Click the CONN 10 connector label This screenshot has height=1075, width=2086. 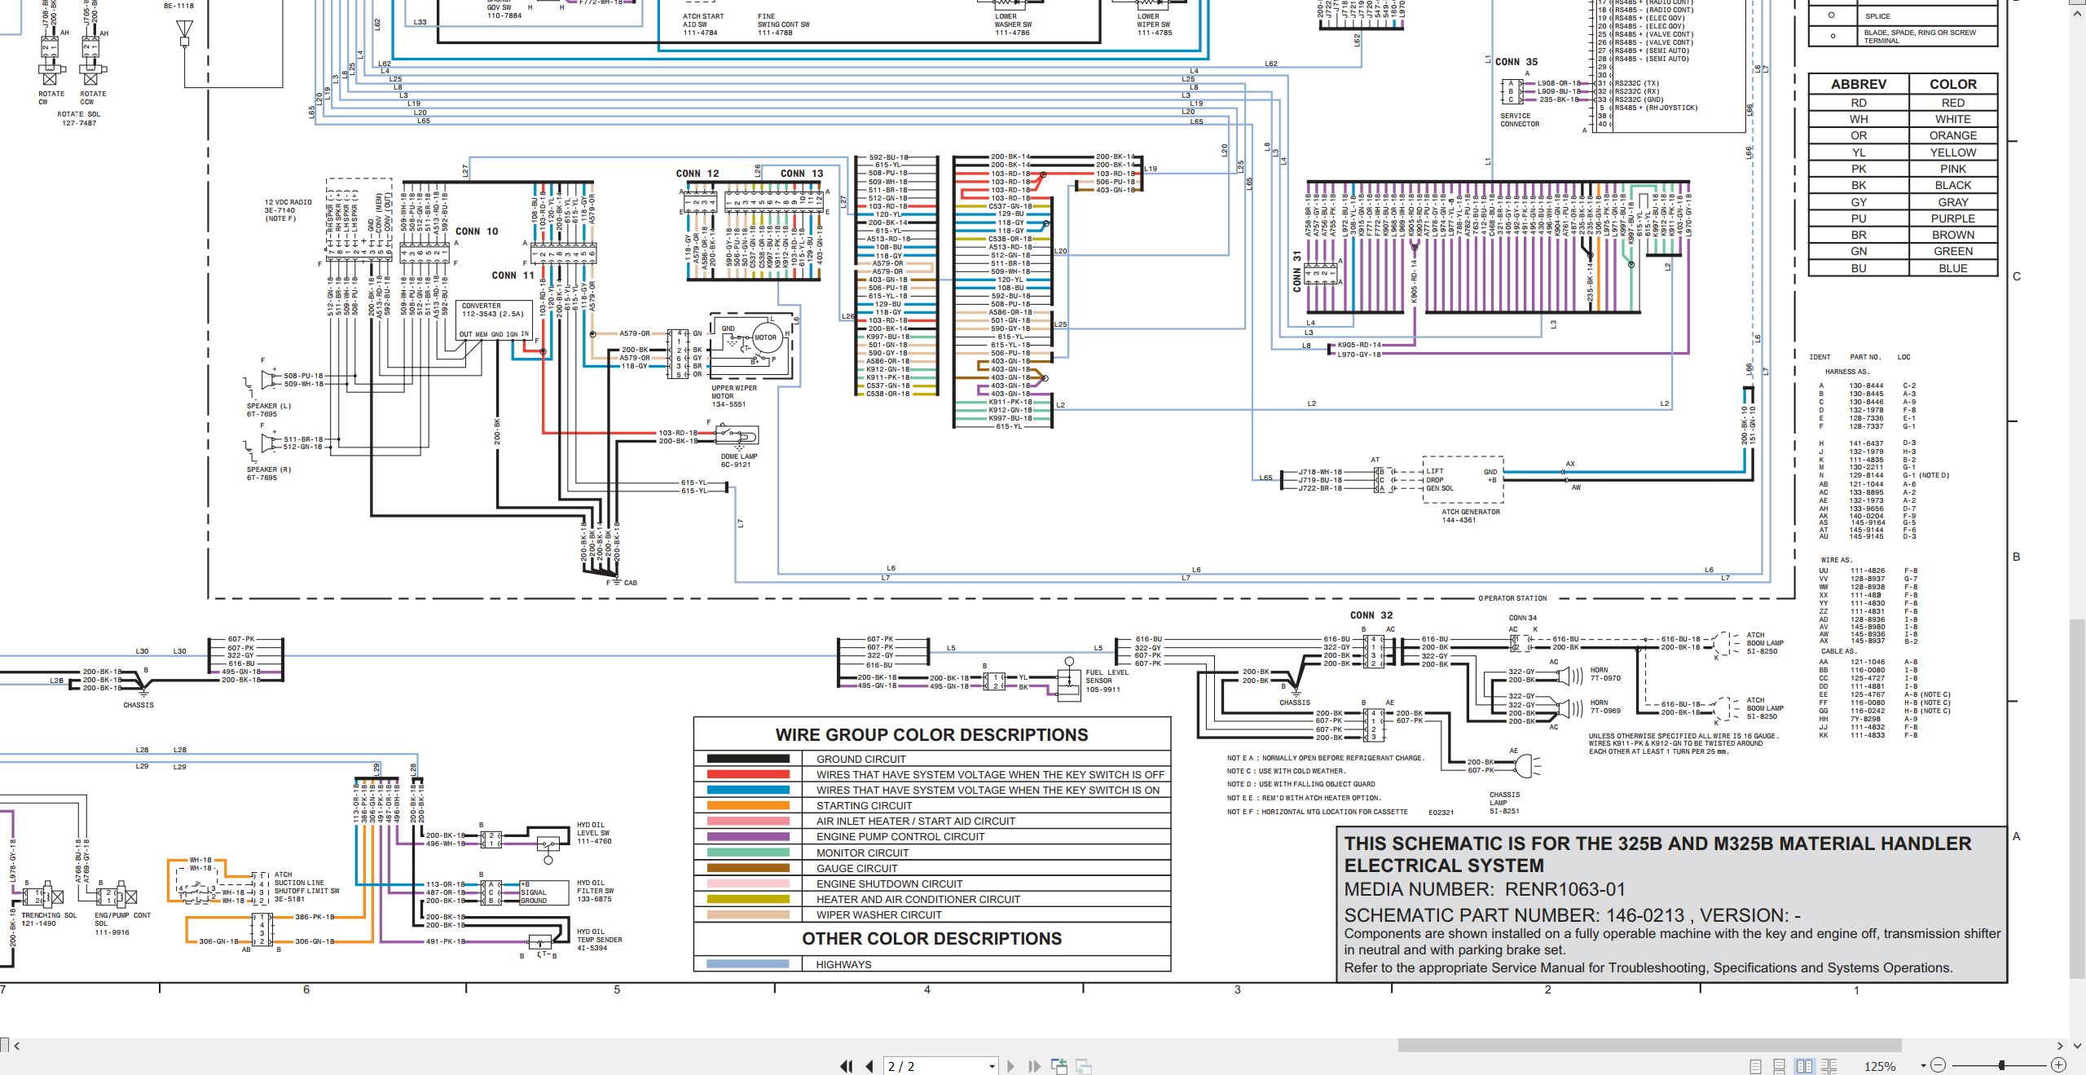477,231
